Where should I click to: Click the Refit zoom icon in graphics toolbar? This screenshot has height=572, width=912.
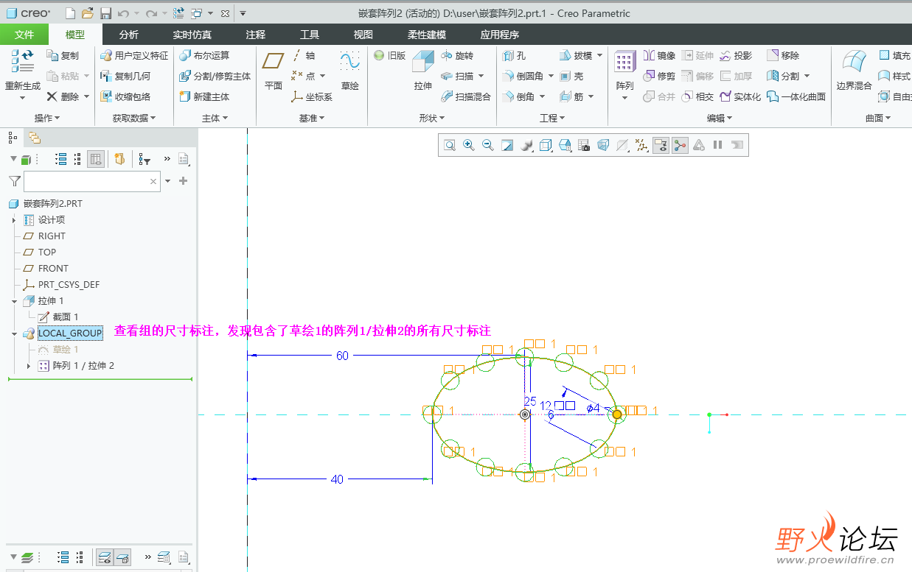coord(449,145)
